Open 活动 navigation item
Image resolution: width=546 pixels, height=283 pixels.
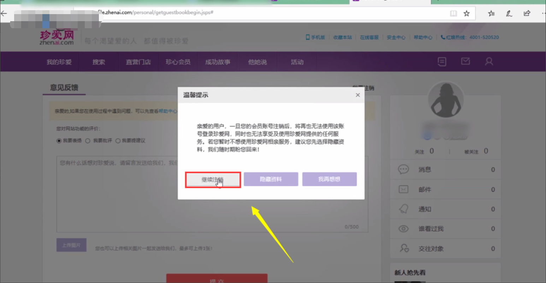(x=297, y=62)
